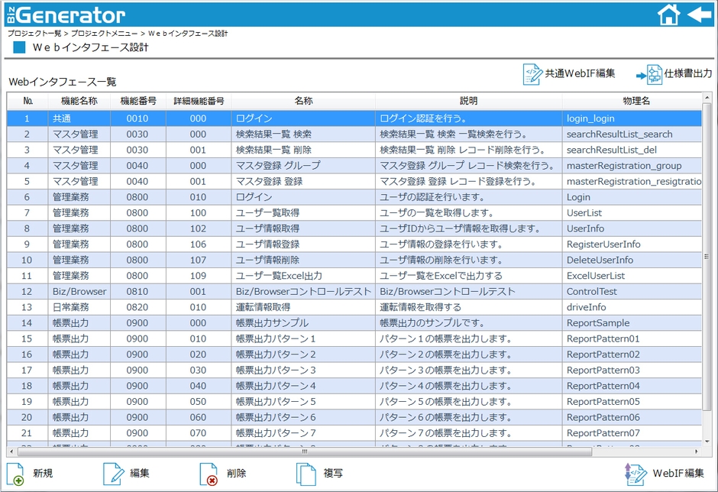Select the ReportPattern01 row
The height and width of the screenshot is (492, 718).
pos(306,338)
